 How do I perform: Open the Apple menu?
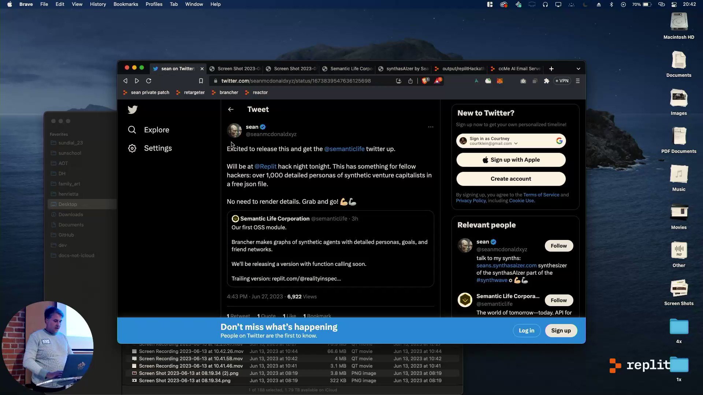pyautogui.click(x=10, y=4)
